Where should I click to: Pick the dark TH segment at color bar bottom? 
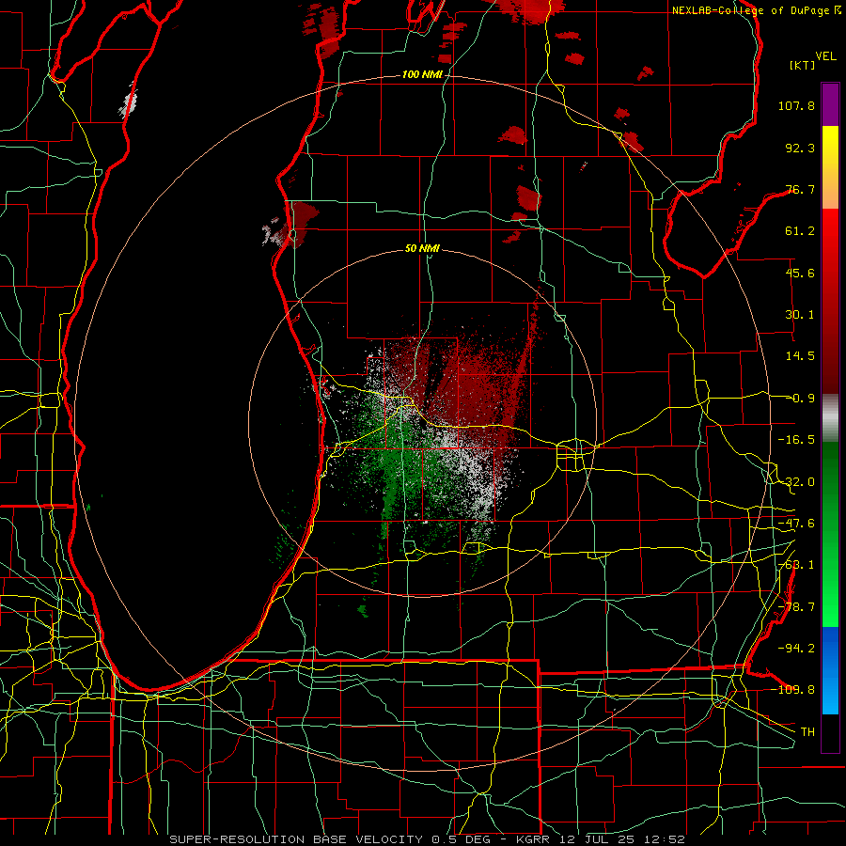(830, 732)
